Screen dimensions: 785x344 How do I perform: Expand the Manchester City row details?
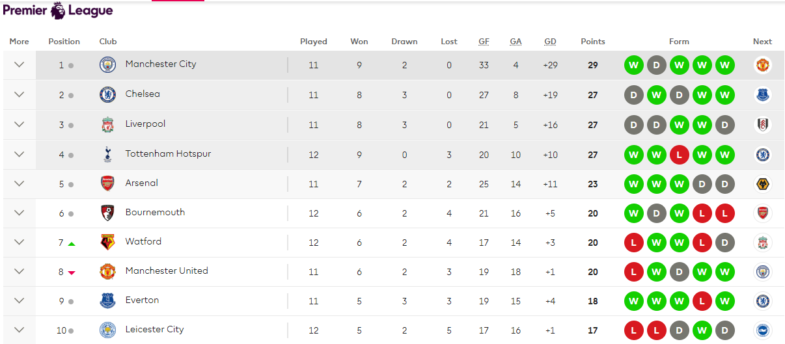(19, 65)
